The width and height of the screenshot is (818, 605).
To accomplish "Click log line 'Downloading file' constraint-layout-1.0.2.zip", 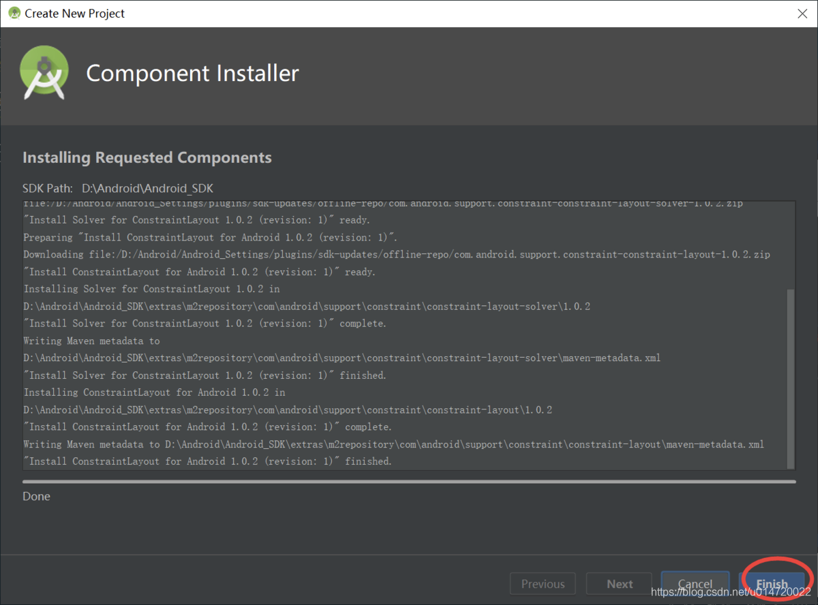I will 397,254.
